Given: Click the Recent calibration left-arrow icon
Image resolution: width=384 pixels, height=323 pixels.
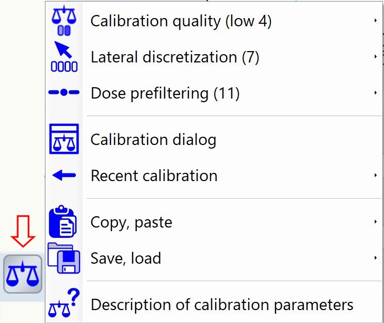Looking at the screenshot, I should coord(64,176).
